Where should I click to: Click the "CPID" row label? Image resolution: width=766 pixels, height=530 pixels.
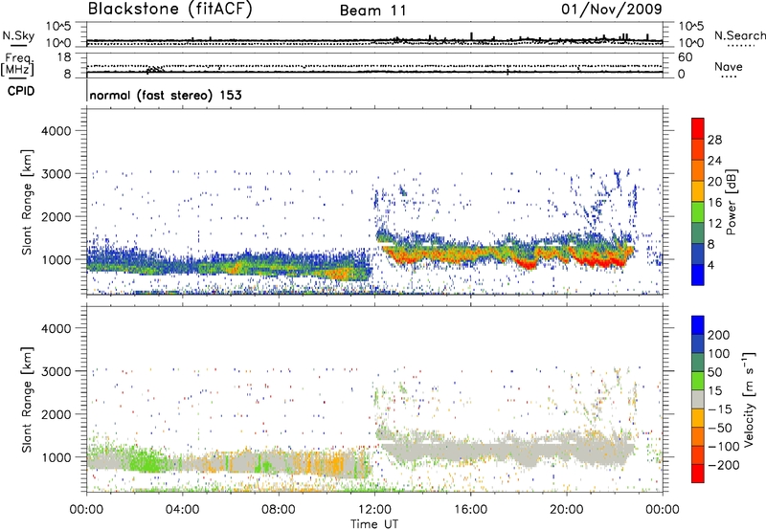21,91
